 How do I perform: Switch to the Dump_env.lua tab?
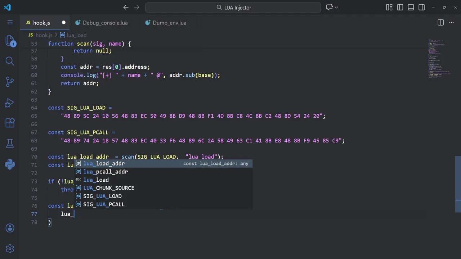tap(169, 23)
